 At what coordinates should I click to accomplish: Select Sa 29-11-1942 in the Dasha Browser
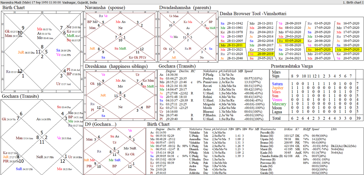pos(232,23)
